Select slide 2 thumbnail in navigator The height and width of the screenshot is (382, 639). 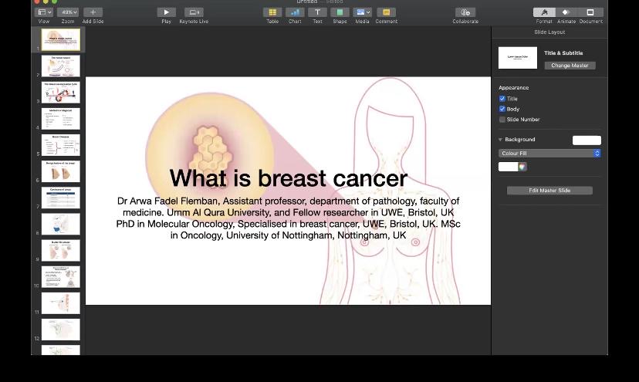point(61,66)
